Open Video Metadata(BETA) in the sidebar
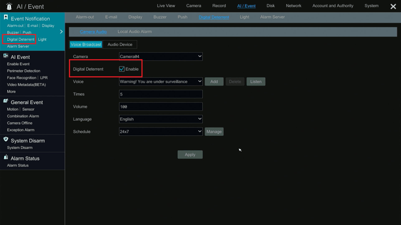 pos(26,84)
